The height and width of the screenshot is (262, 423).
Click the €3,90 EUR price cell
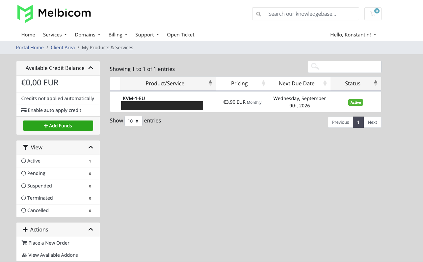click(242, 102)
